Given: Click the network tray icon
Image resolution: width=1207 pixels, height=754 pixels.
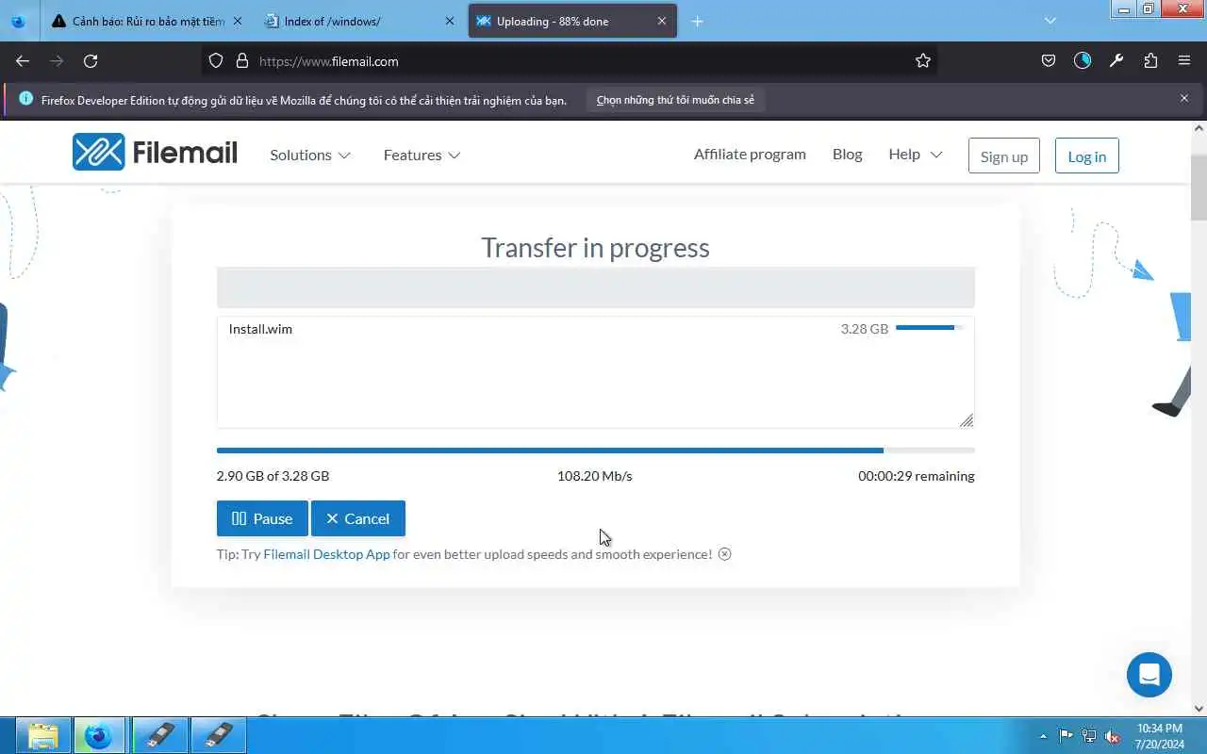Looking at the screenshot, I should [1089, 736].
